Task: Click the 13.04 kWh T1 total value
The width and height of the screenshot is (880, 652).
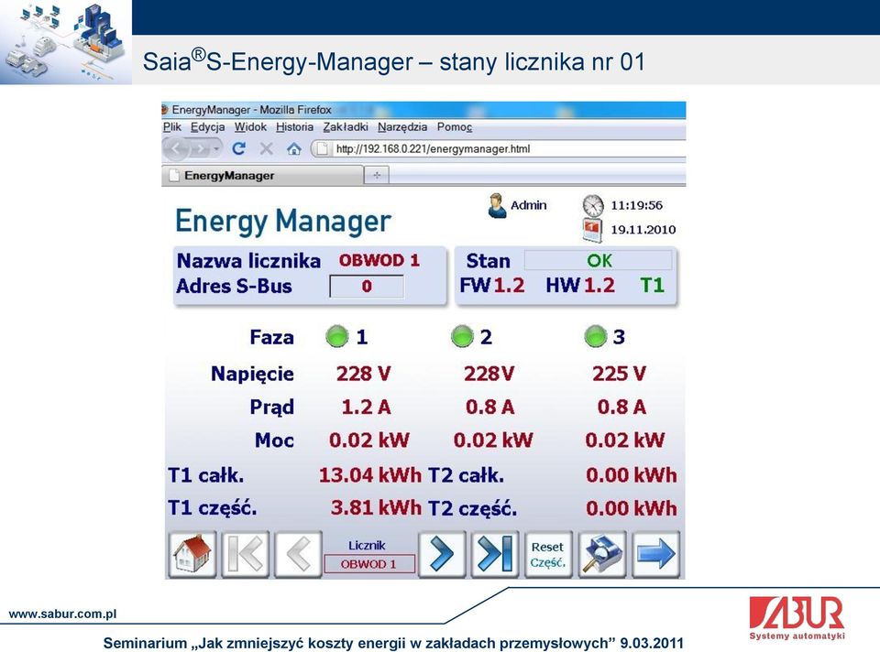Action: 369,475
